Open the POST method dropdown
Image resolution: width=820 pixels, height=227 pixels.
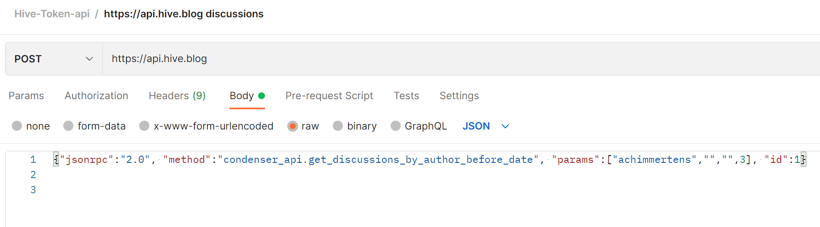(54, 59)
